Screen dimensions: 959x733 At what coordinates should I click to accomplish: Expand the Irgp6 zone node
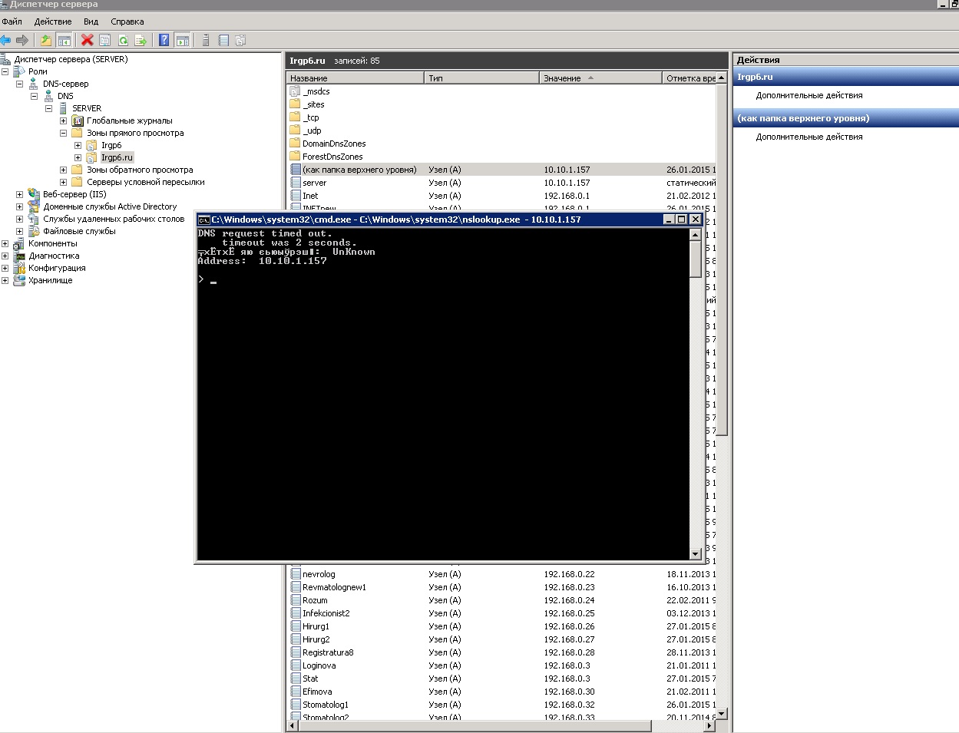tap(78, 145)
